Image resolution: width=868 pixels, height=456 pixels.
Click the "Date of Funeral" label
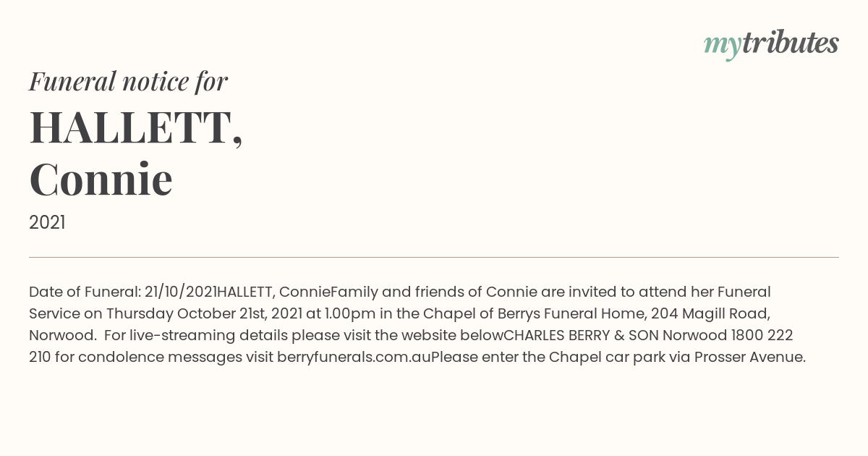point(84,292)
